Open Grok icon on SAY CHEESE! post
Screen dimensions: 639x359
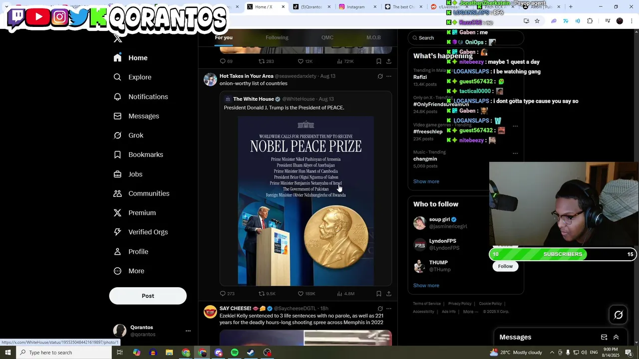coord(380,309)
